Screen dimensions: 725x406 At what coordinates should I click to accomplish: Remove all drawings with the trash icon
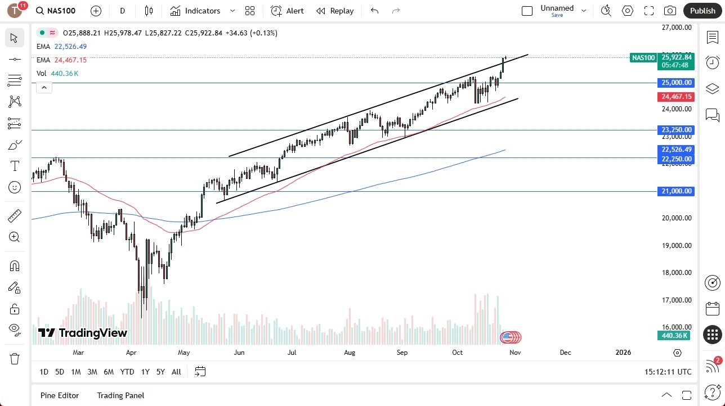point(14,358)
